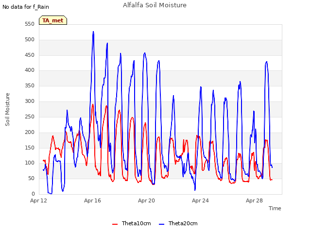Screen dimensions: 311x233
Task: Click the 0 y-axis tick label
Action: coord(33,194)
